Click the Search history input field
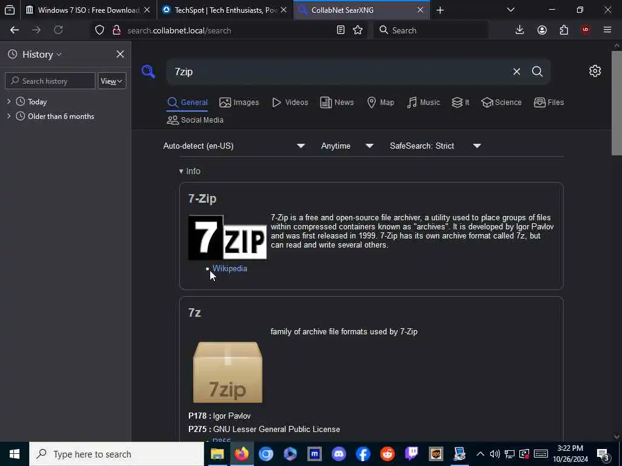The image size is (622, 466). click(50, 81)
